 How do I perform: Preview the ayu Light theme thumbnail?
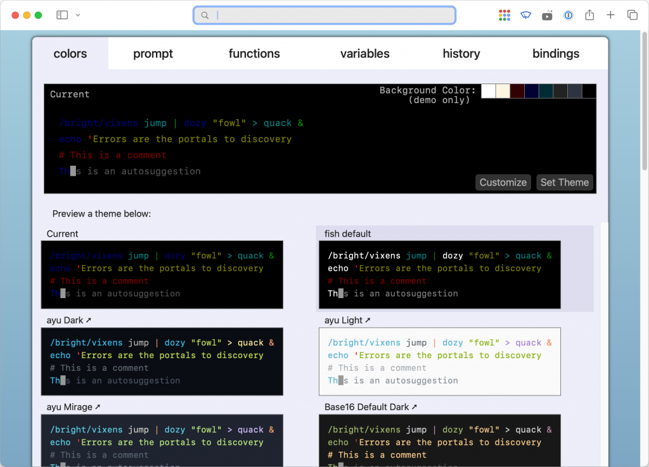coord(440,361)
